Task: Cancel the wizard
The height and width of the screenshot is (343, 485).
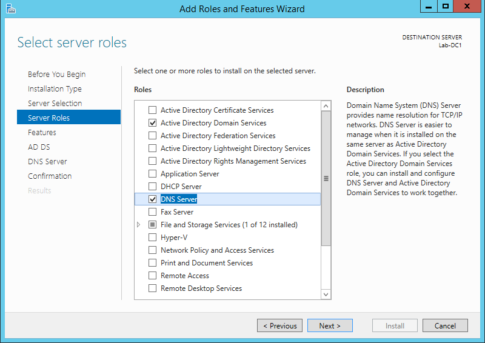Action: pyautogui.click(x=445, y=325)
